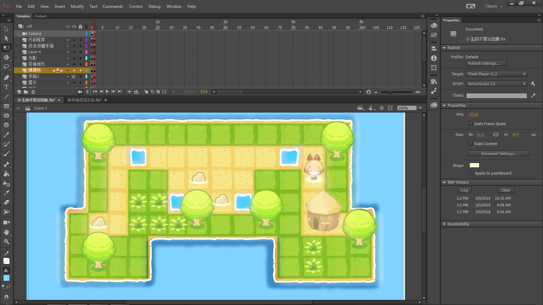Open ActionScript settings wrench icon
543x305 pixels.
[x=533, y=84]
